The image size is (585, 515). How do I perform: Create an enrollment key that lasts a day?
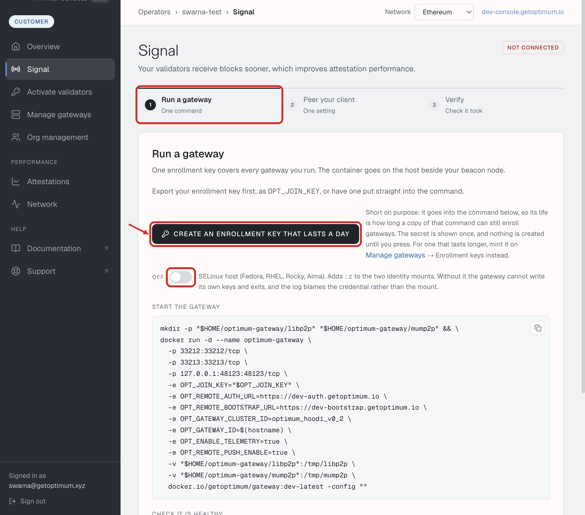[x=255, y=234]
